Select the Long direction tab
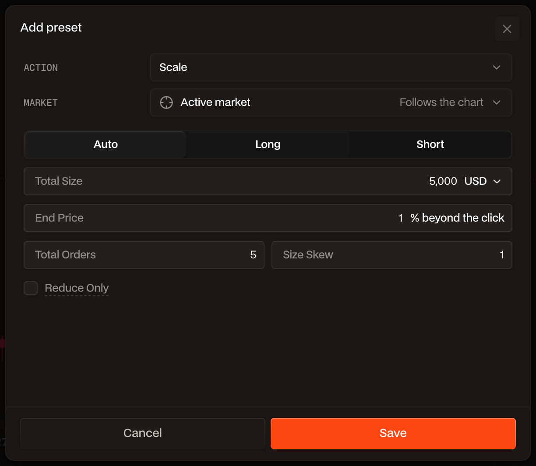 (x=268, y=145)
